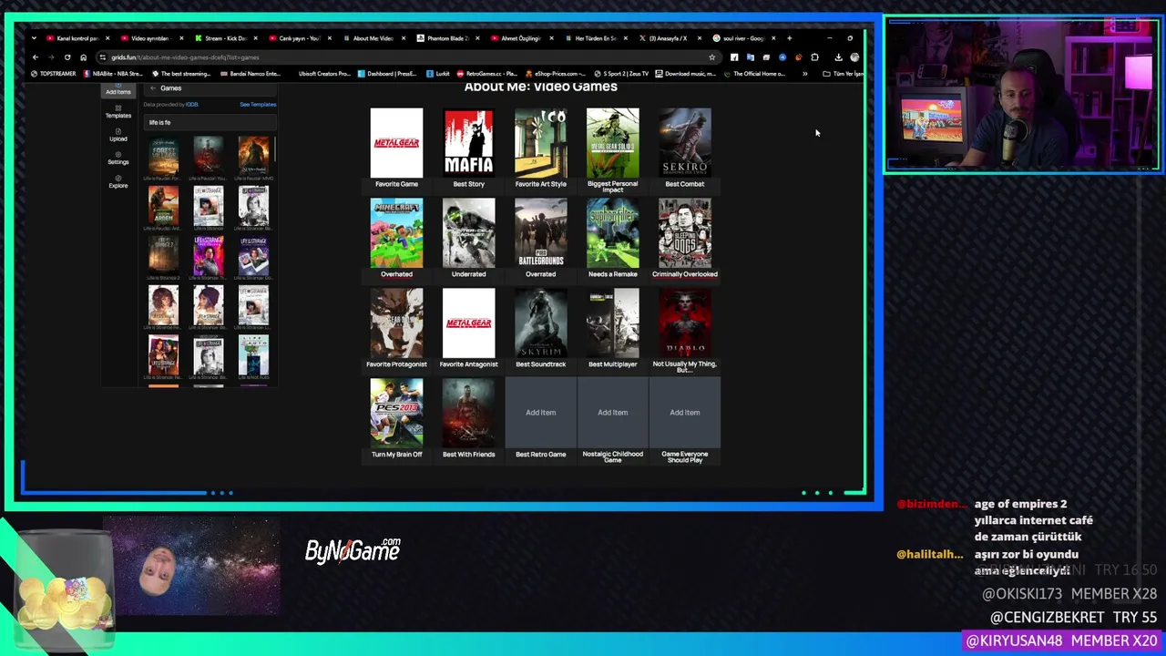Pick the Life is Strange: True Colors result

click(x=209, y=256)
